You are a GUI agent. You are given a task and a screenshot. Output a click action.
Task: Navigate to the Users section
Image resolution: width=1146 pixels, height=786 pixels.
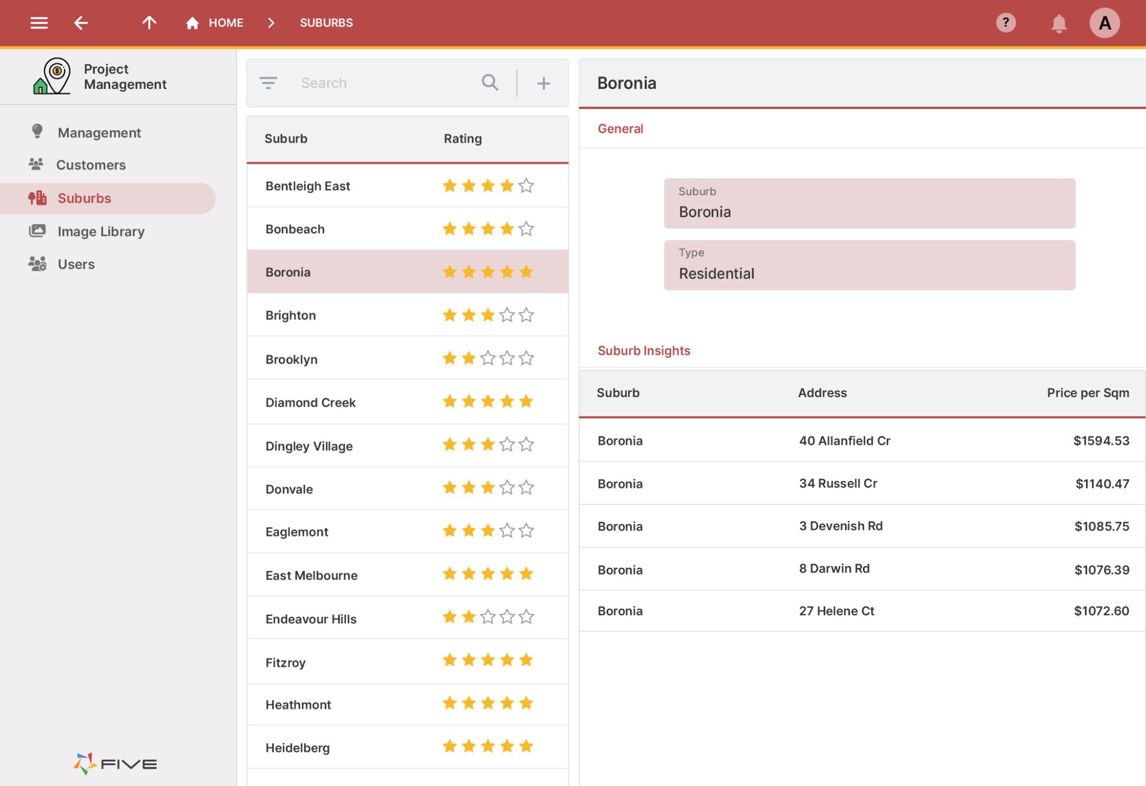[76, 264]
